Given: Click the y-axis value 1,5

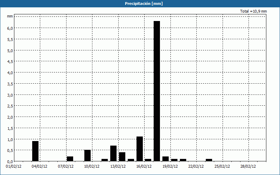Looking at the screenshot, I should coord(10,128).
